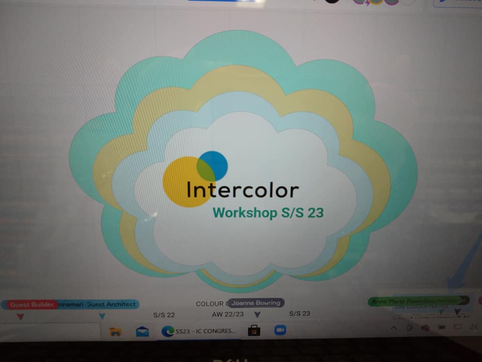Image resolution: width=482 pixels, height=362 pixels.
Task: Switch to the Edge SS23 - IC CONGRES window
Action: 199,331
